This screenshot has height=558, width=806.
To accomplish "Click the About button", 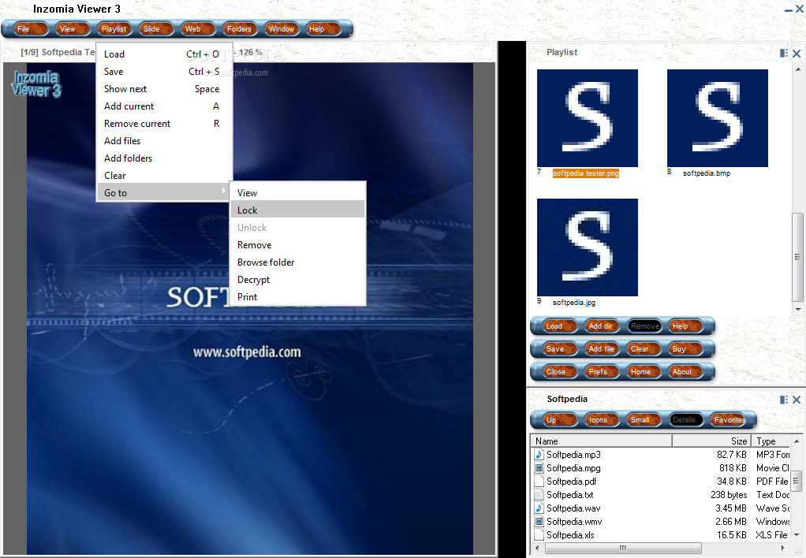I will coord(686,372).
